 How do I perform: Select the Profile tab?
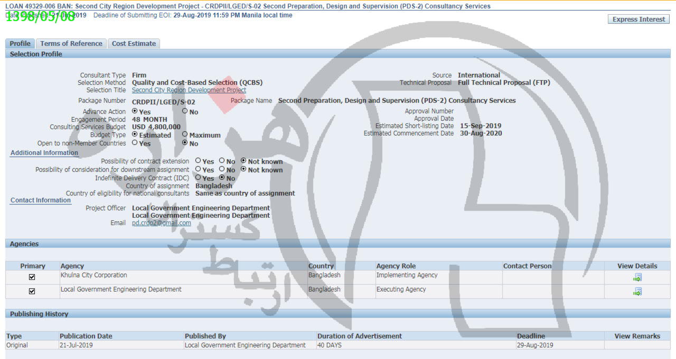click(x=20, y=44)
